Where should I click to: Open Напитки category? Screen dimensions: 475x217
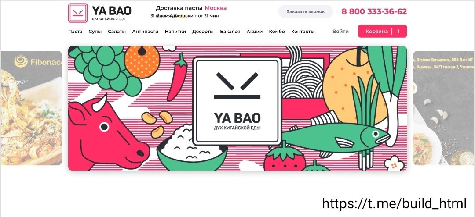(175, 32)
